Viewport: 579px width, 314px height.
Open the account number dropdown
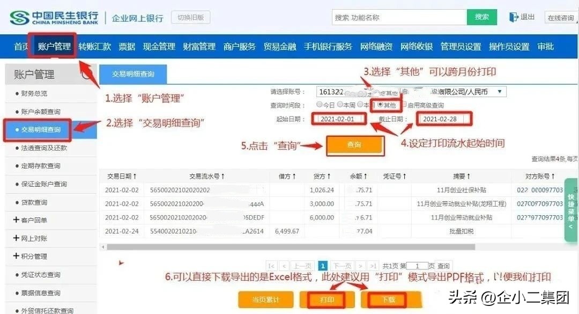click(x=411, y=92)
